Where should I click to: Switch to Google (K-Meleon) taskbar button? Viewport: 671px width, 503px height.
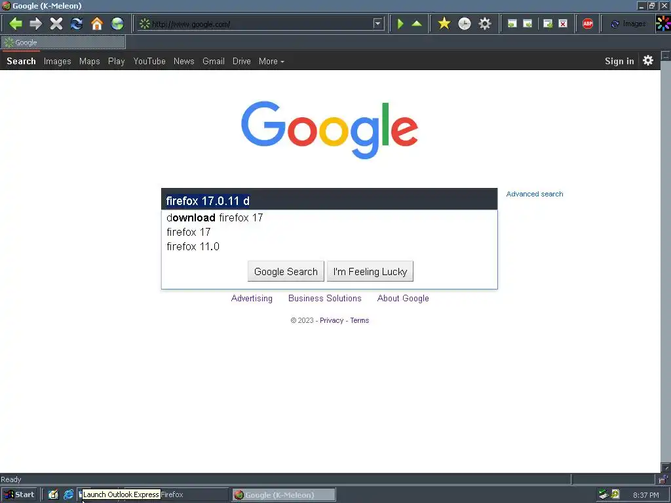click(284, 495)
